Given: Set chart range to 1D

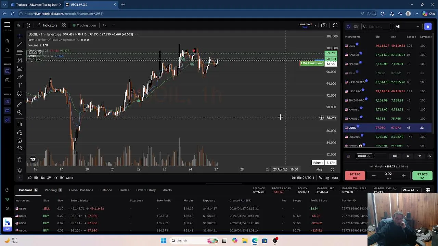Looking at the screenshot, I should pos(30,178).
